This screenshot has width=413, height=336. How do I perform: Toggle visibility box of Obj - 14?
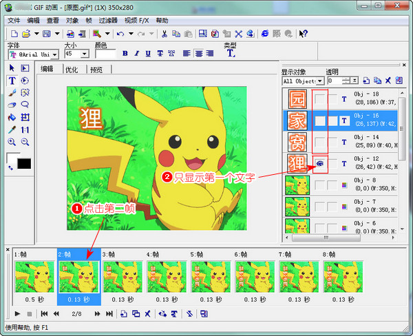[x=320, y=143]
